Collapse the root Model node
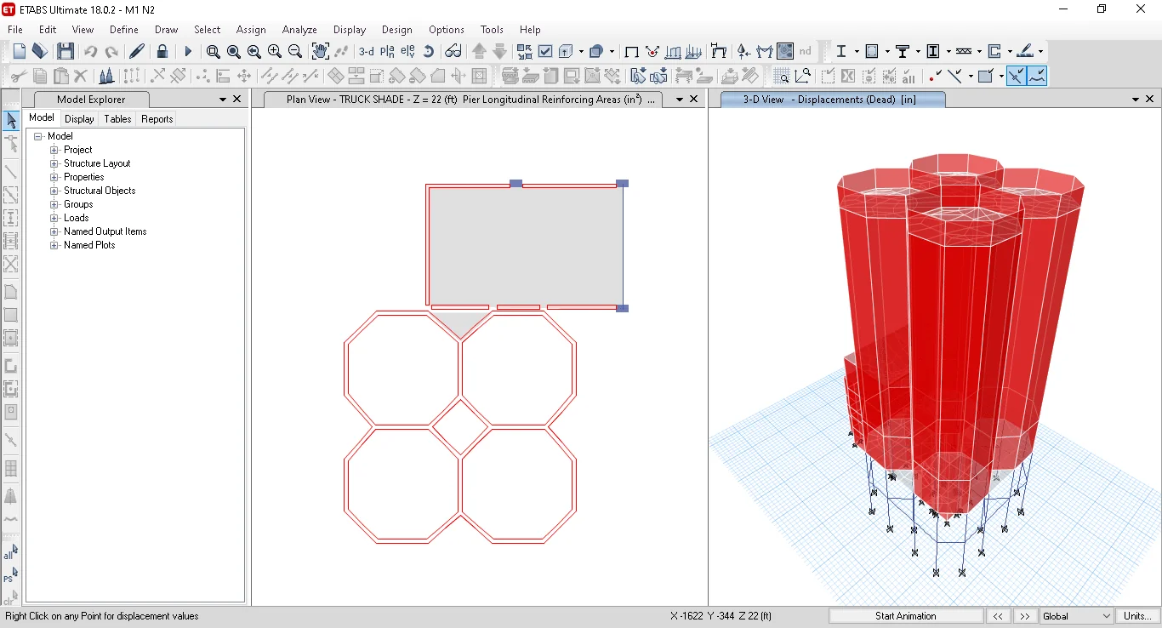The height and width of the screenshot is (628, 1162). click(x=38, y=136)
